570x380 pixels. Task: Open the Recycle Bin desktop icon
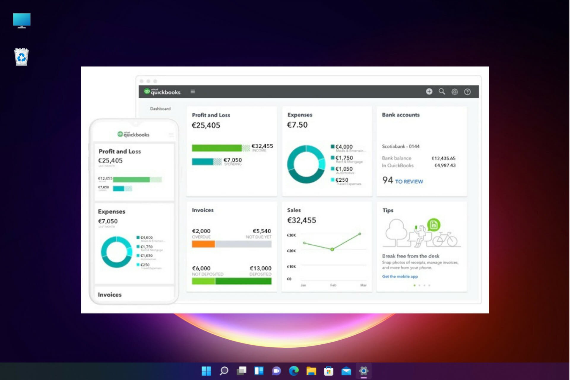(x=21, y=57)
